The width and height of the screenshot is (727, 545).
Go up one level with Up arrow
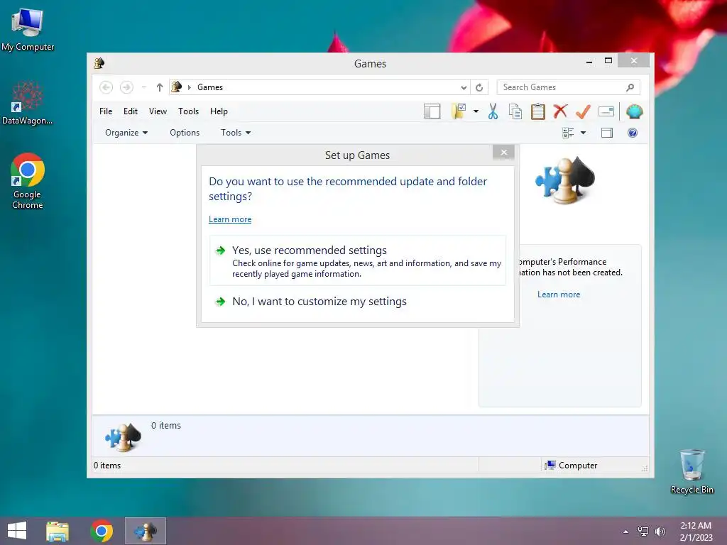click(160, 87)
